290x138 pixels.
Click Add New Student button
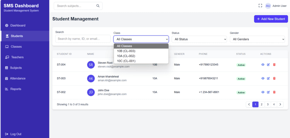point(271,19)
